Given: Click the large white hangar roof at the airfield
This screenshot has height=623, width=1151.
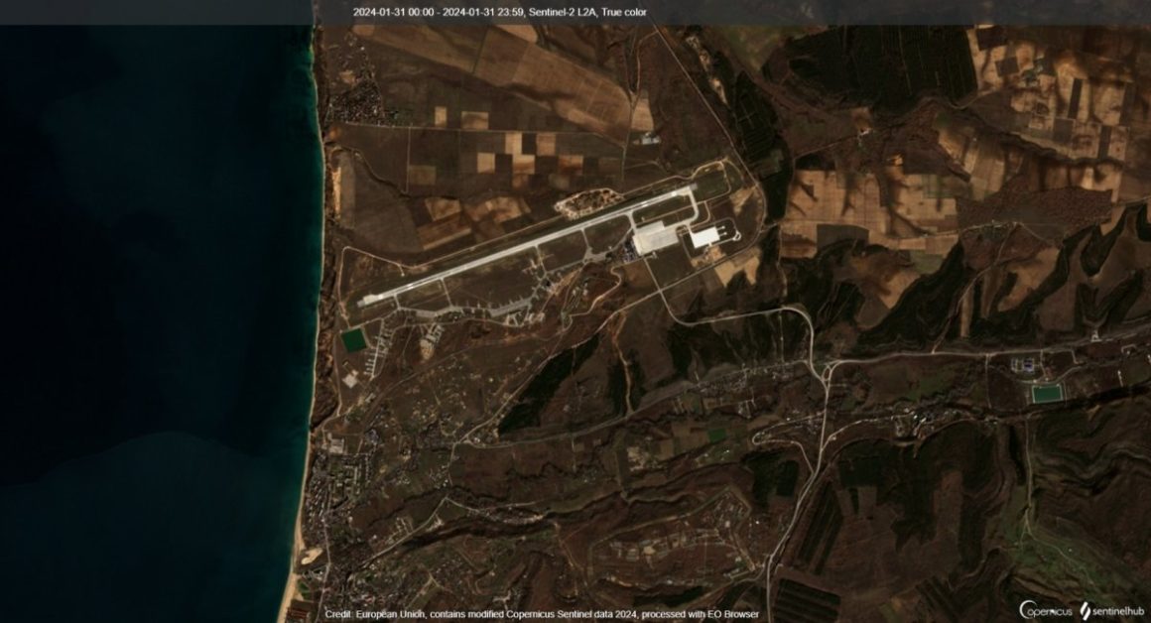Looking at the screenshot, I should click(x=655, y=238).
